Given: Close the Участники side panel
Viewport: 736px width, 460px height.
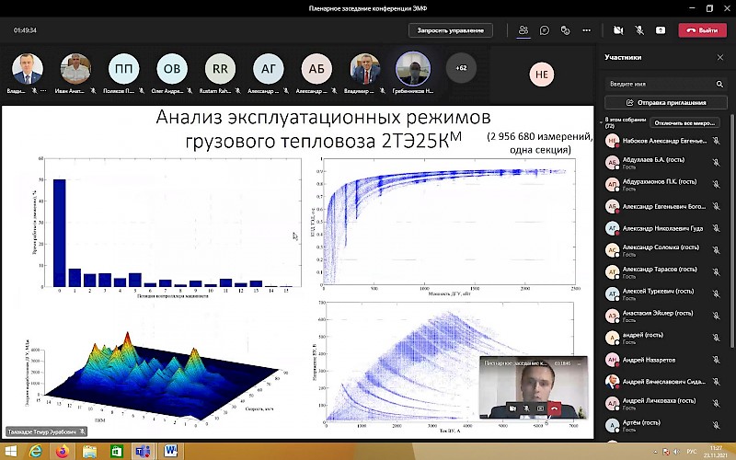Looking at the screenshot, I should [720, 57].
